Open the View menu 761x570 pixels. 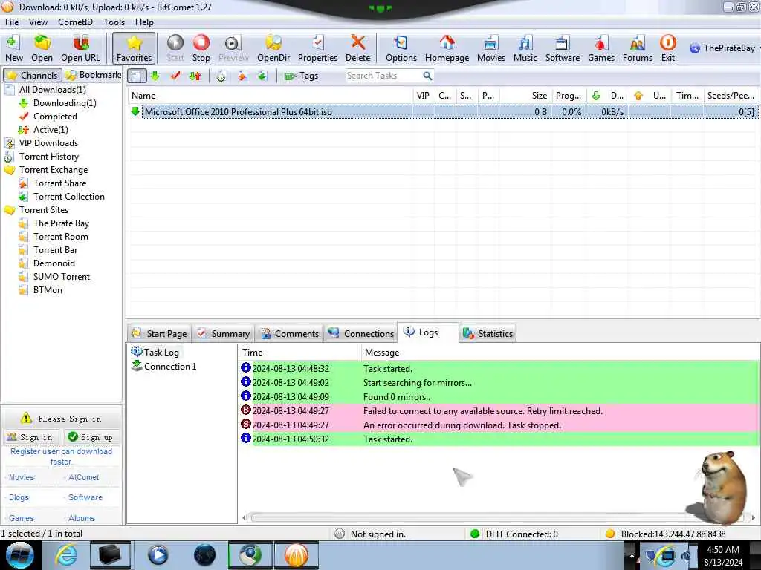click(x=38, y=22)
